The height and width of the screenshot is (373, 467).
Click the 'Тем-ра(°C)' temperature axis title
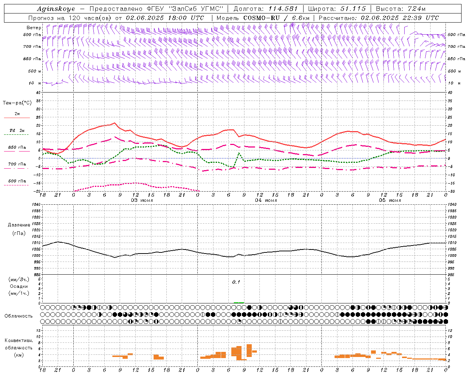point(17,103)
